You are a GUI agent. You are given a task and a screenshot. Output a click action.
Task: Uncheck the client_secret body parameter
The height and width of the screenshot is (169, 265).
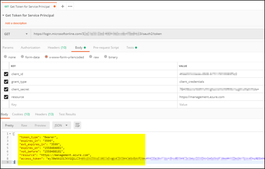point(6,89)
